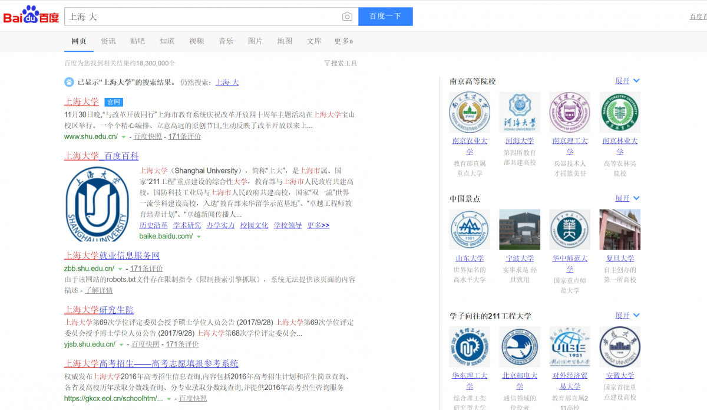Click the 河海大学 emblem
The width and height of the screenshot is (707, 410).
[x=520, y=112]
